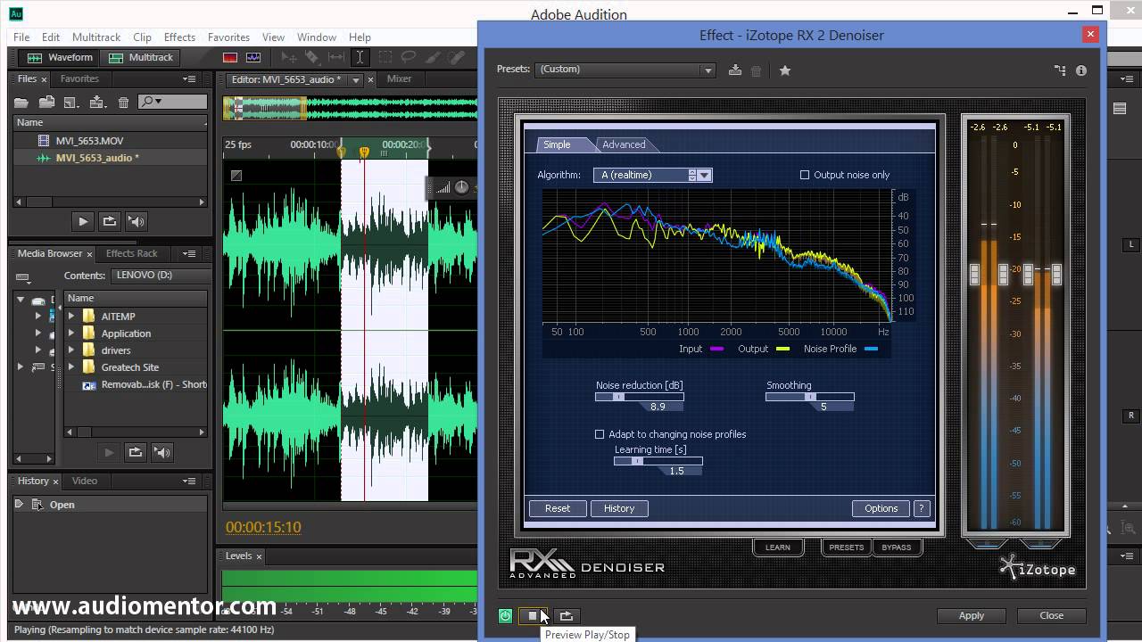The image size is (1142, 642).
Task: Show the spectral frequency display
Action: tap(230, 57)
